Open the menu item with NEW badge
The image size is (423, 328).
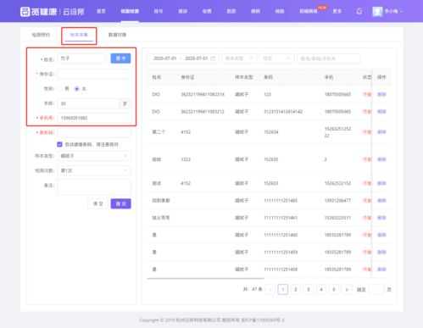click(309, 11)
